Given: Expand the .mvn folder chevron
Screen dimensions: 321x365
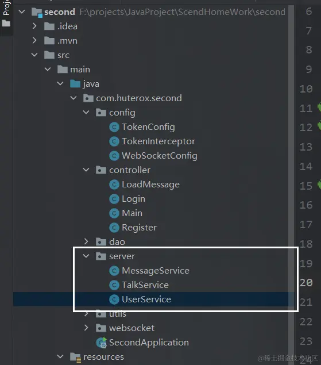Looking at the screenshot, I should coord(34,40).
